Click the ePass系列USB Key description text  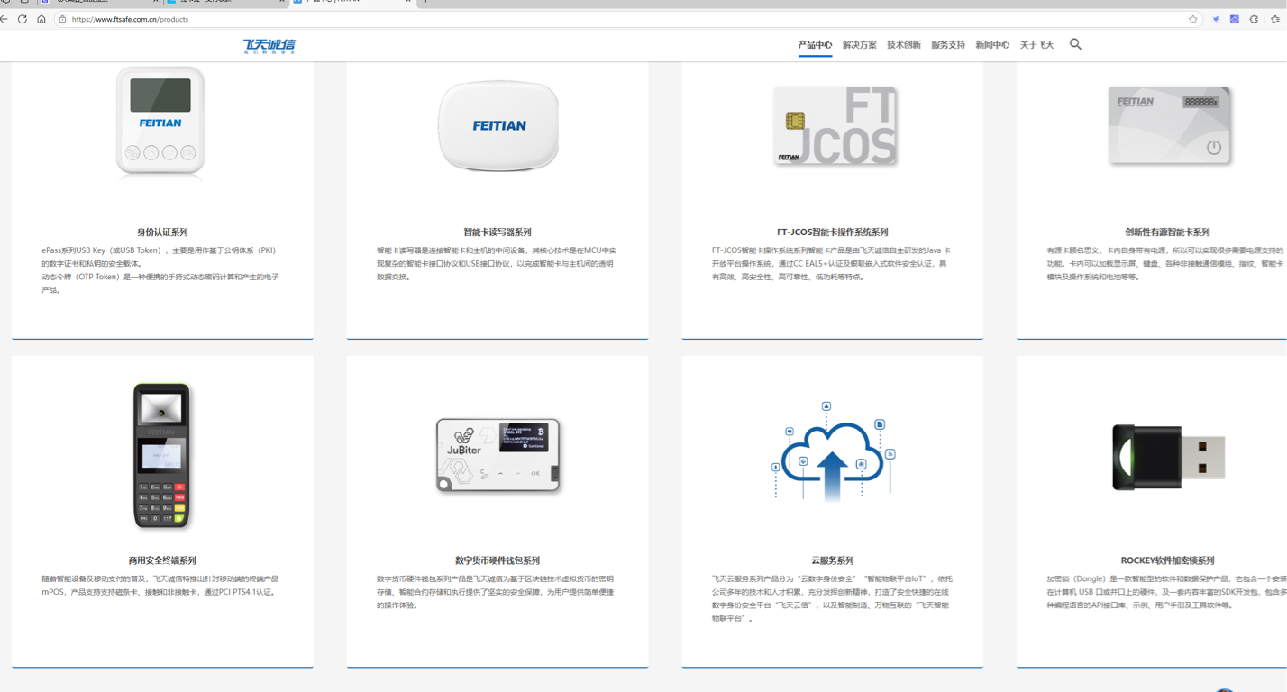pos(160,257)
